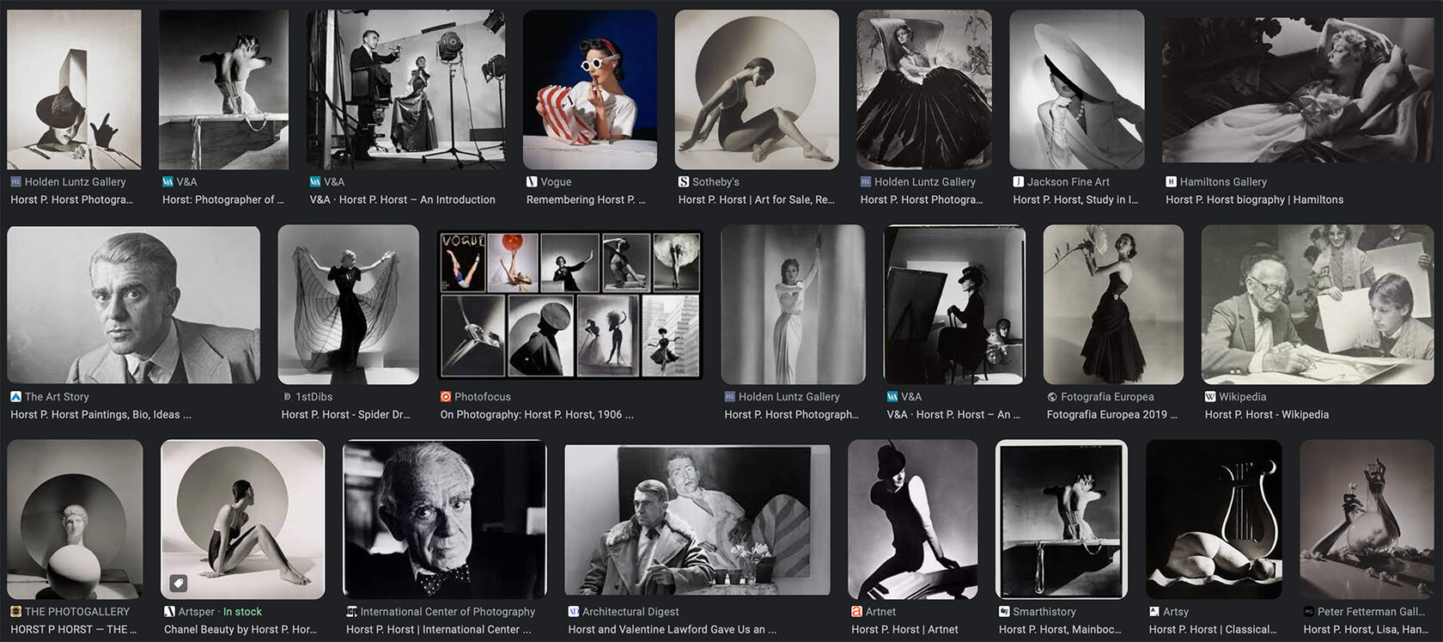Screen dimensions: 1443x642
Task: Select the lyre and nude torso thumbnail
Action: pos(1214,519)
